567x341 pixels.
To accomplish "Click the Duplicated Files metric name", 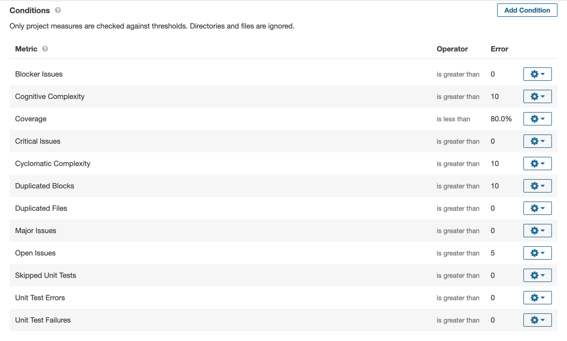I will tap(41, 208).
